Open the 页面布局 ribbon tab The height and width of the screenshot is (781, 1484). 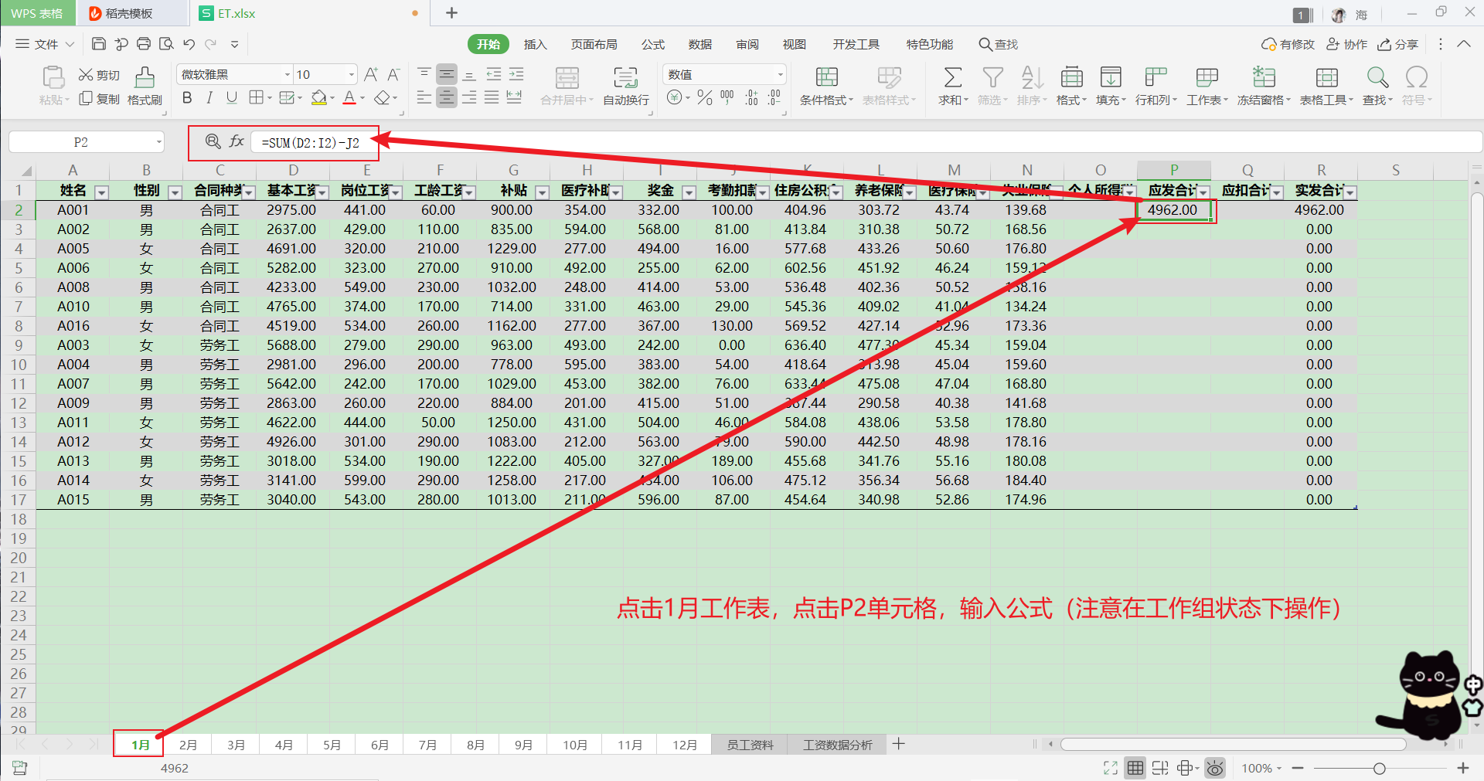click(x=594, y=44)
